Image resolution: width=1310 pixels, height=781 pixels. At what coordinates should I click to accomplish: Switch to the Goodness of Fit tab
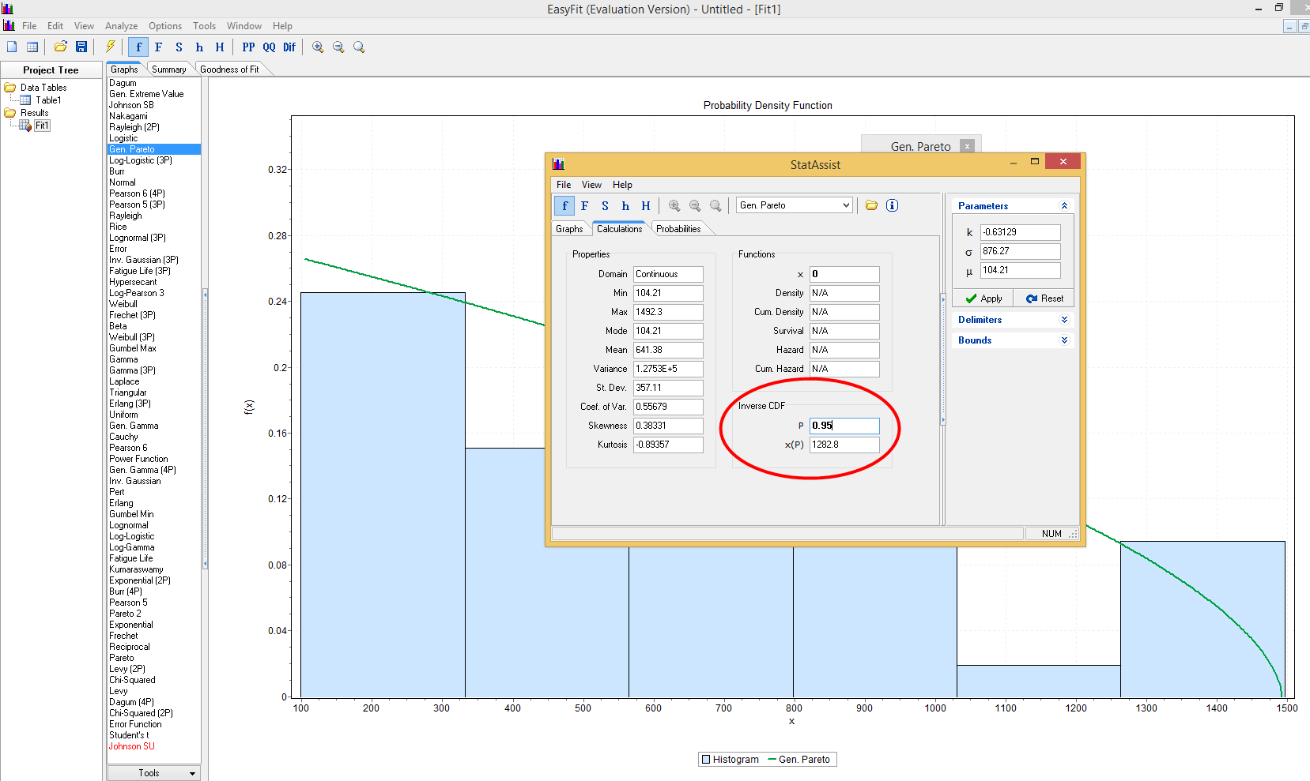click(x=229, y=69)
